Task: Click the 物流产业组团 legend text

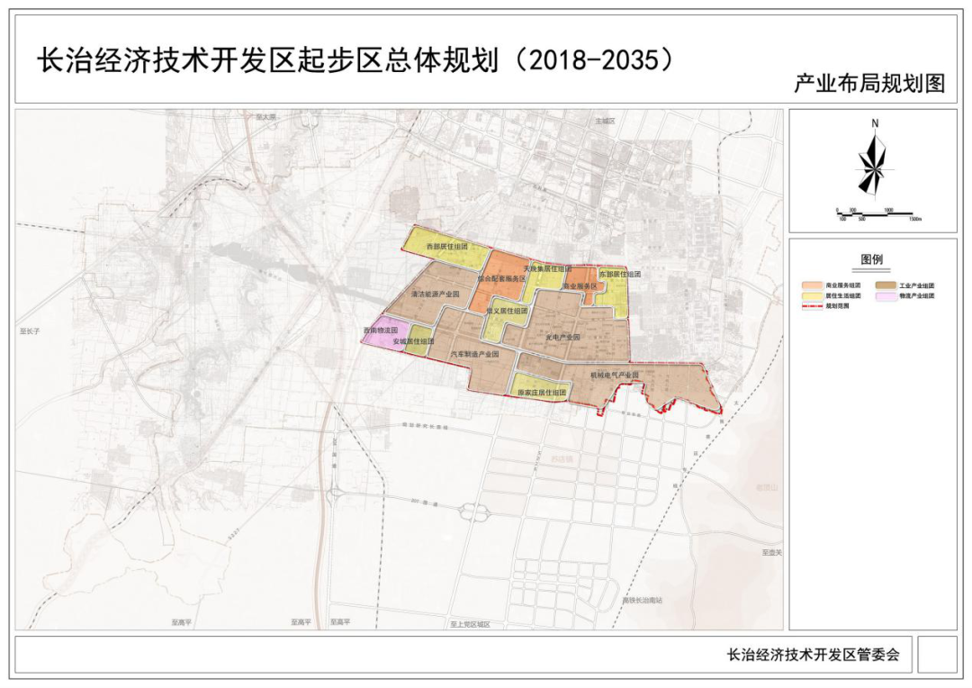Action: point(916,296)
